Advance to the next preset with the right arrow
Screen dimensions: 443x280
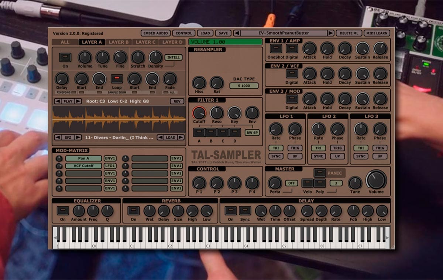pos(330,33)
